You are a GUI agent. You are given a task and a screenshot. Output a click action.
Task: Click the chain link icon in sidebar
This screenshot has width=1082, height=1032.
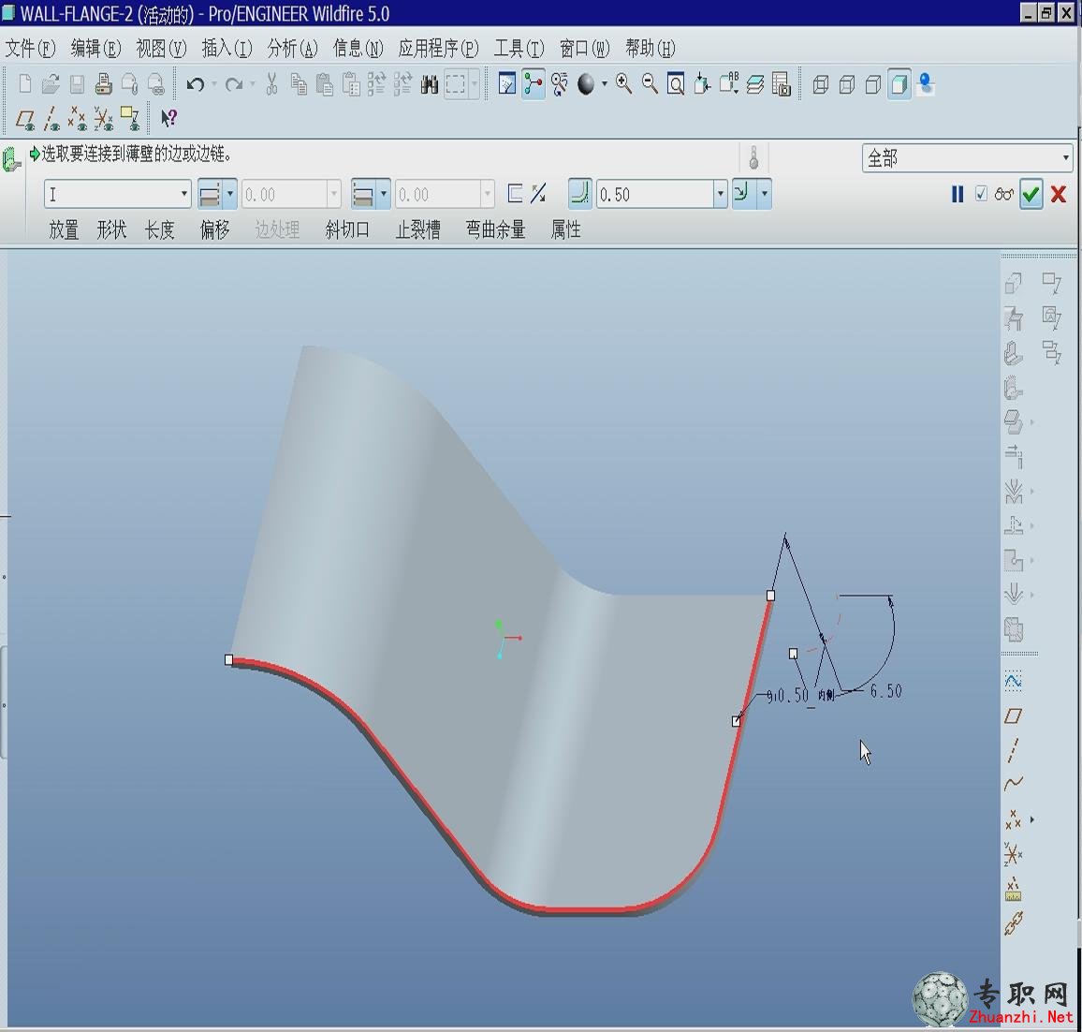point(1013,923)
